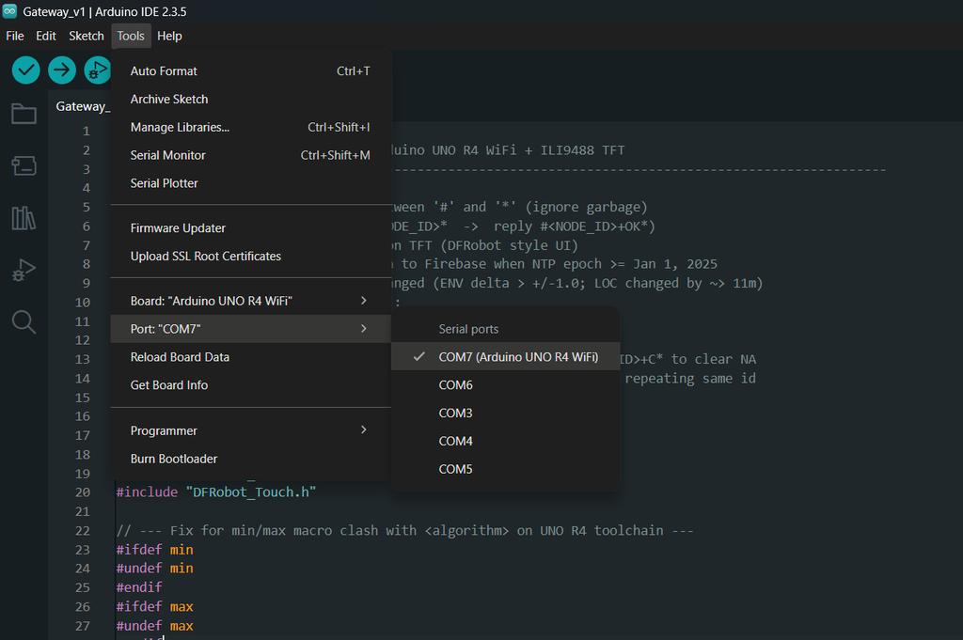This screenshot has width=963, height=640.
Task: Open the Boards Manager sidebar icon
Action: (x=24, y=166)
